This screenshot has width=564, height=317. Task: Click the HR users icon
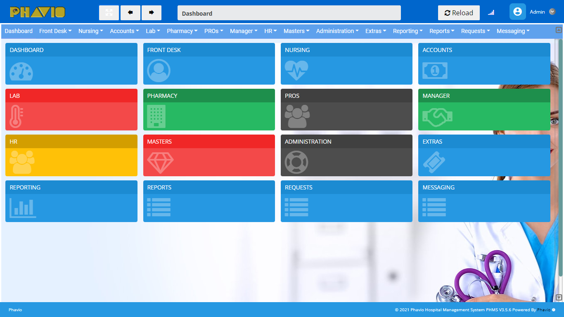22,162
